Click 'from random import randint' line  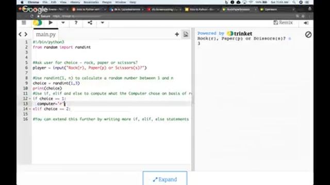62,47
